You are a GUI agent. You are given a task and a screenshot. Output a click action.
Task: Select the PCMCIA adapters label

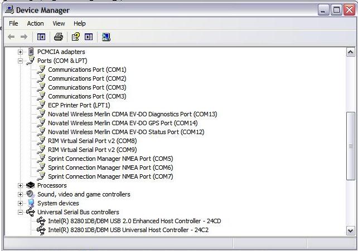[x=61, y=52]
